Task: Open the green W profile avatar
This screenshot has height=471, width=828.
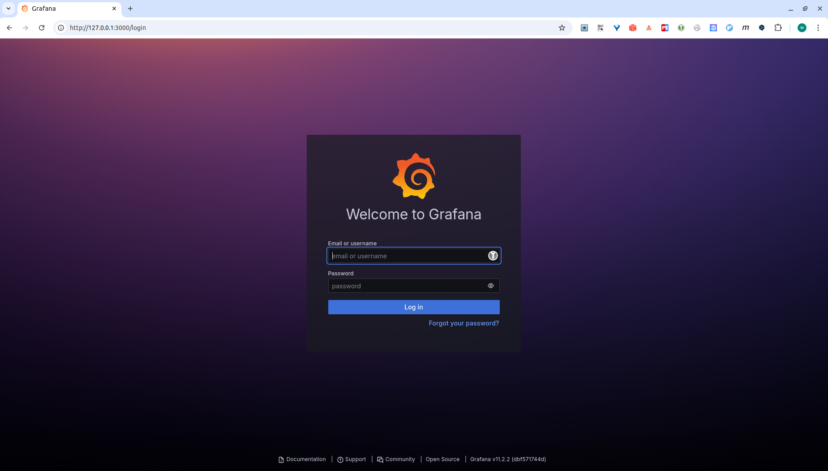Action: (x=802, y=28)
